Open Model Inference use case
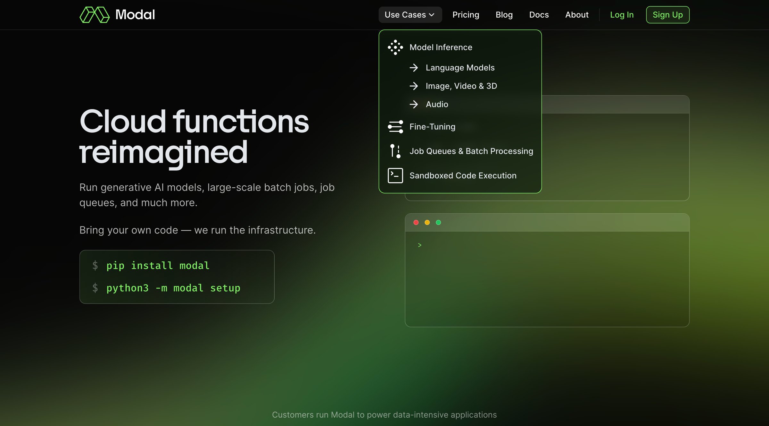Image resolution: width=769 pixels, height=426 pixels. 441,47
